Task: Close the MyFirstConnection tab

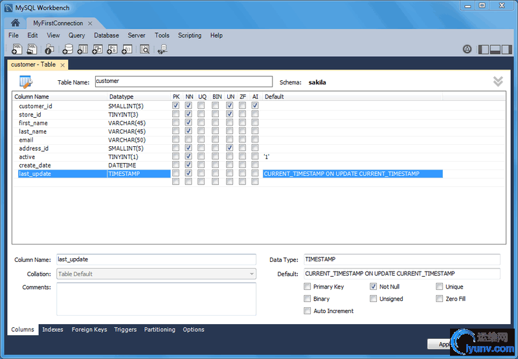Action: (90, 23)
